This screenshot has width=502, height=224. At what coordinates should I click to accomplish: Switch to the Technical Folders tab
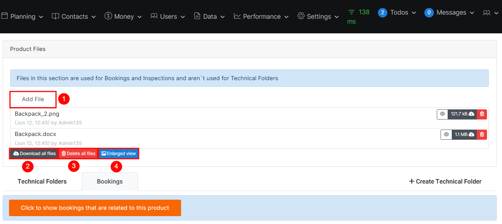click(x=42, y=182)
